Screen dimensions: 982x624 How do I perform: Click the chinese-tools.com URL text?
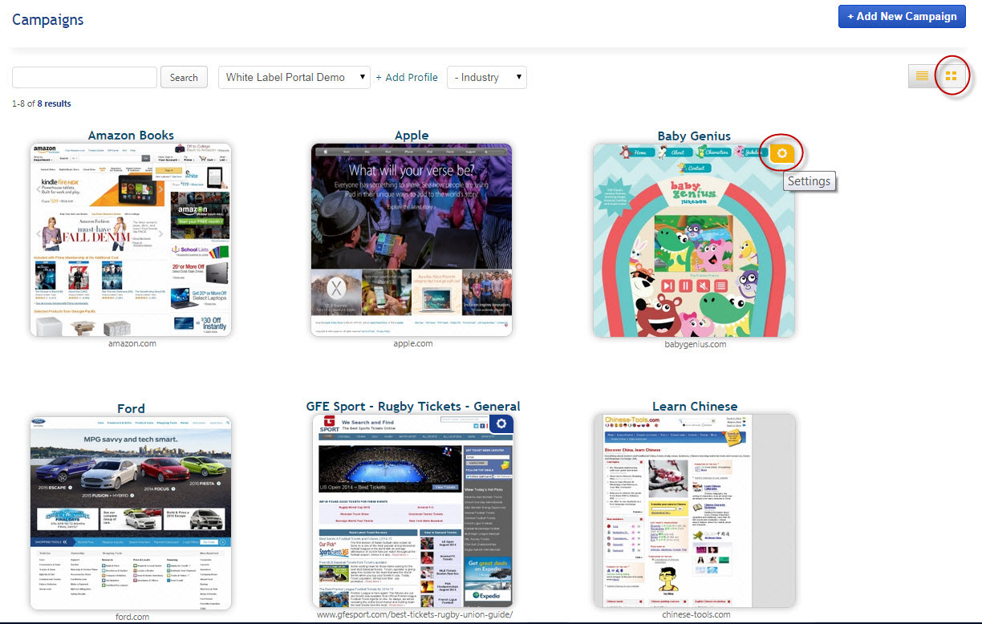point(696,615)
